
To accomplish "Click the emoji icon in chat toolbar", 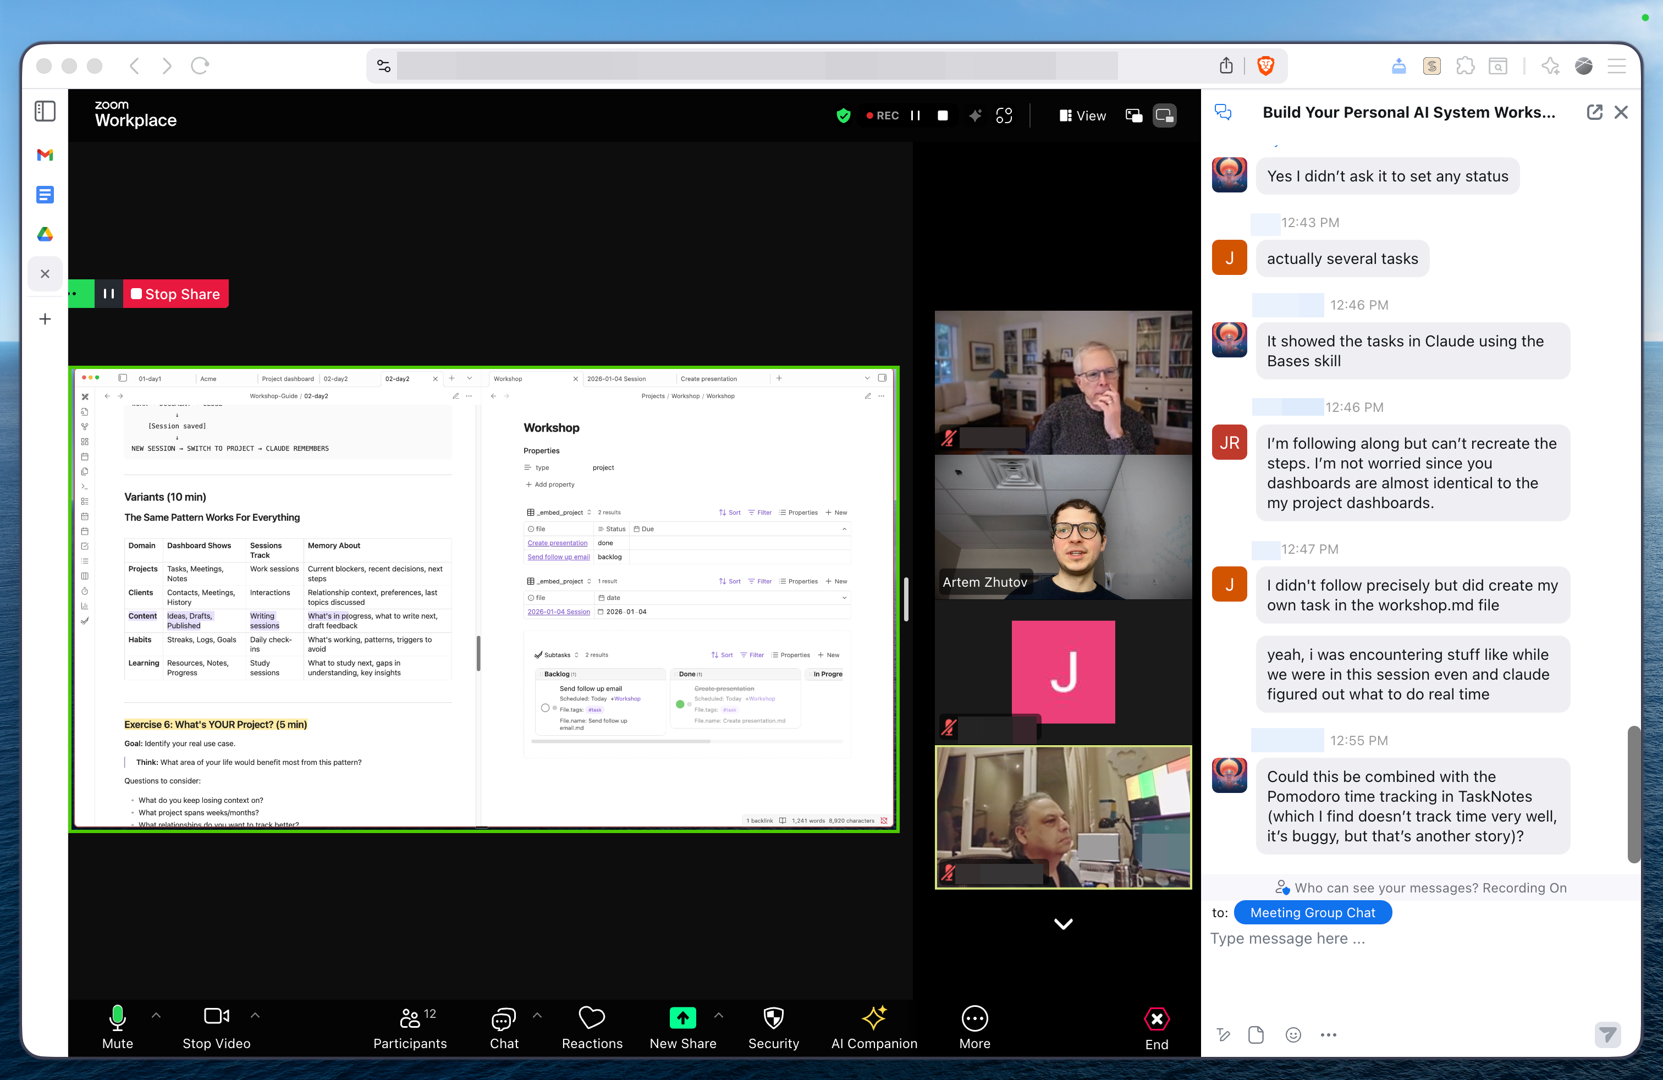I will (x=1293, y=1034).
